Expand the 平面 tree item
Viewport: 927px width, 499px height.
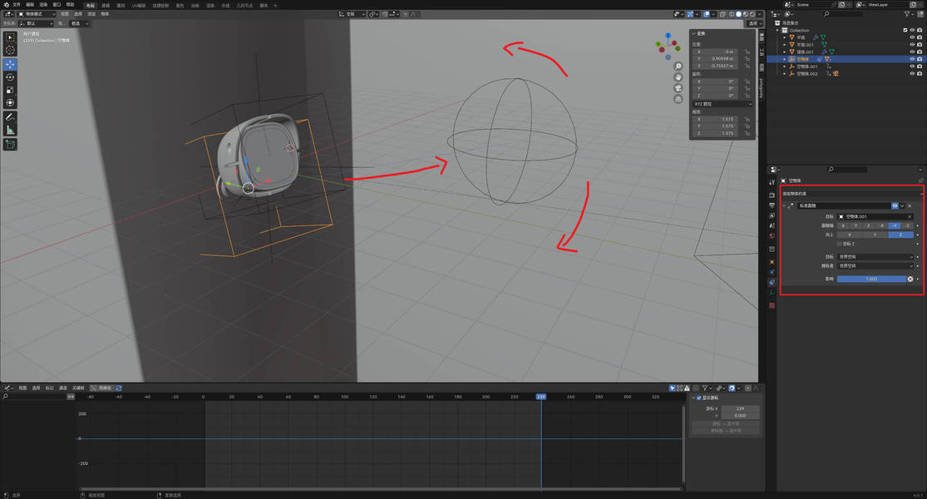point(785,37)
